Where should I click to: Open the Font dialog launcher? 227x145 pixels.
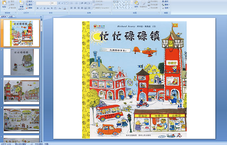point(67,13)
